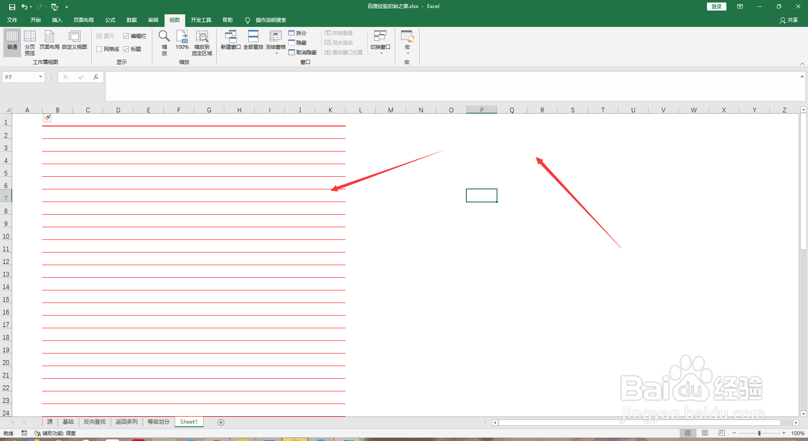Open the Formulas (公式) tab
The width and height of the screenshot is (808, 441).
[x=110, y=20]
